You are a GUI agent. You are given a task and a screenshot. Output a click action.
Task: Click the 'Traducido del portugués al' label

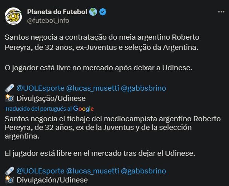tap(38, 109)
